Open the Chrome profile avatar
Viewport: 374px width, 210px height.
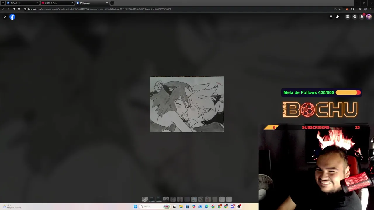365,9
